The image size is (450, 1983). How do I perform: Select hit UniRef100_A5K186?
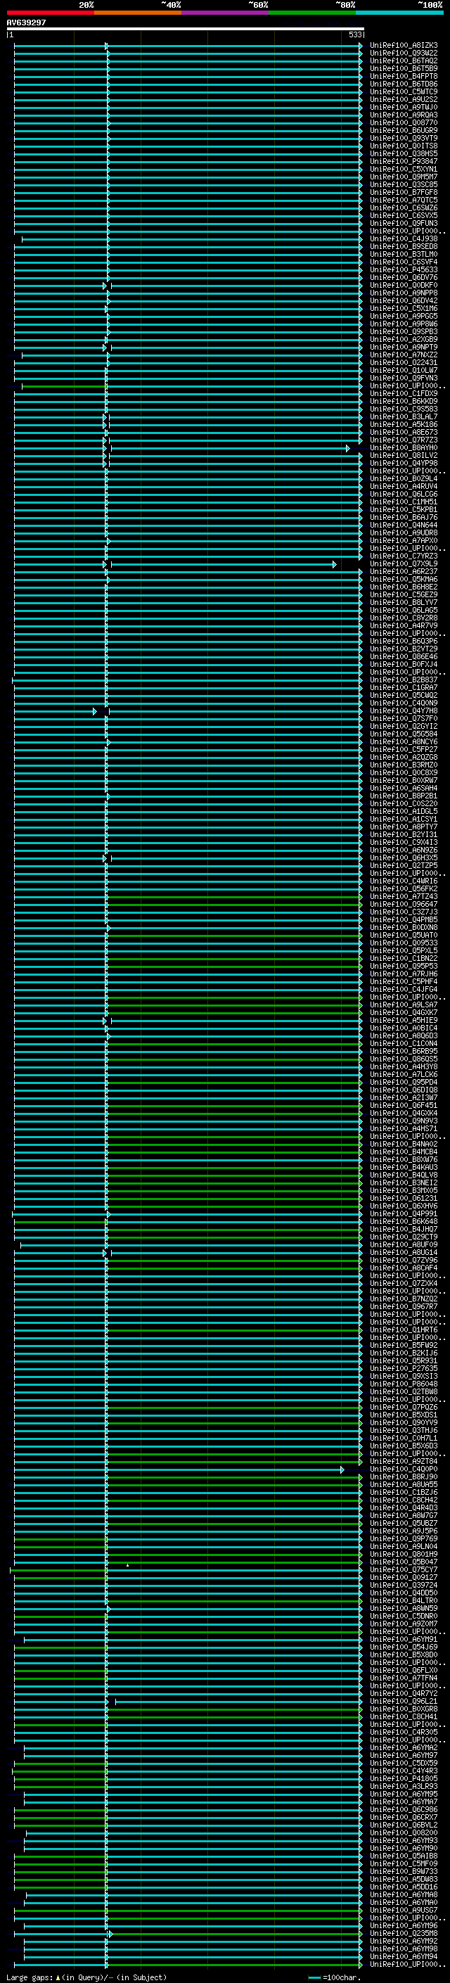tap(404, 424)
